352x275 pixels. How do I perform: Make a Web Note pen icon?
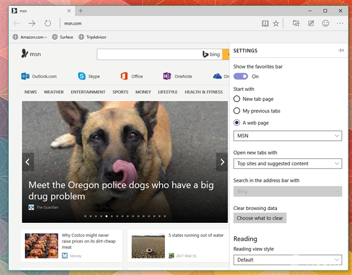[311, 23]
